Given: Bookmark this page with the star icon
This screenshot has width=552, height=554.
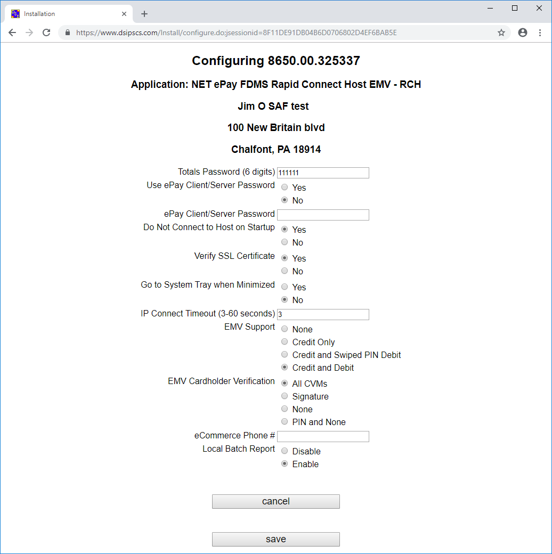Looking at the screenshot, I should [501, 32].
